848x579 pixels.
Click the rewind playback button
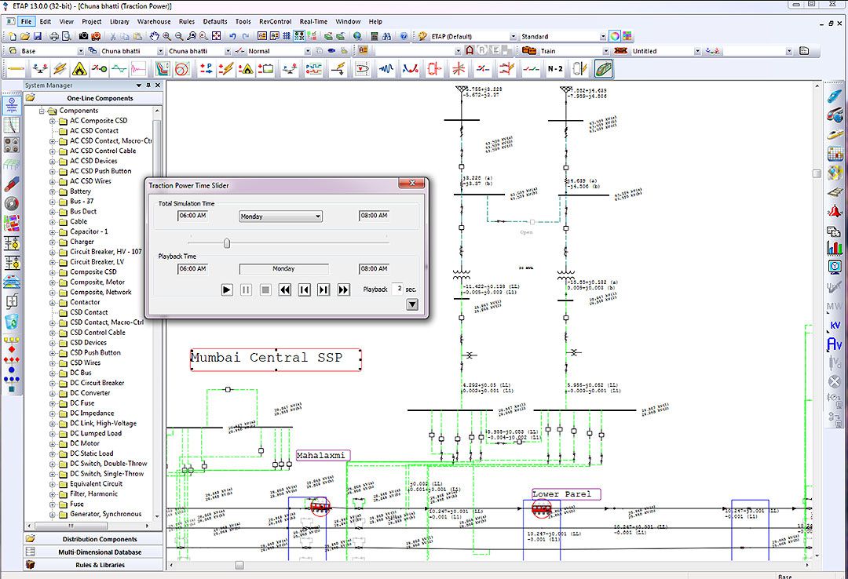click(285, 289)
